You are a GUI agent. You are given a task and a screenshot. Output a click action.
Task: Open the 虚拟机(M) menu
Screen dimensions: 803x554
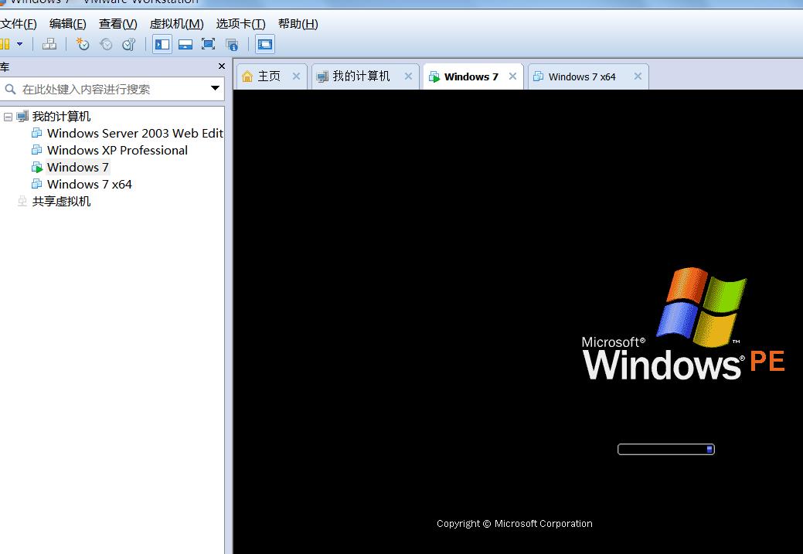pyautogui.click(x=176, y=23)
